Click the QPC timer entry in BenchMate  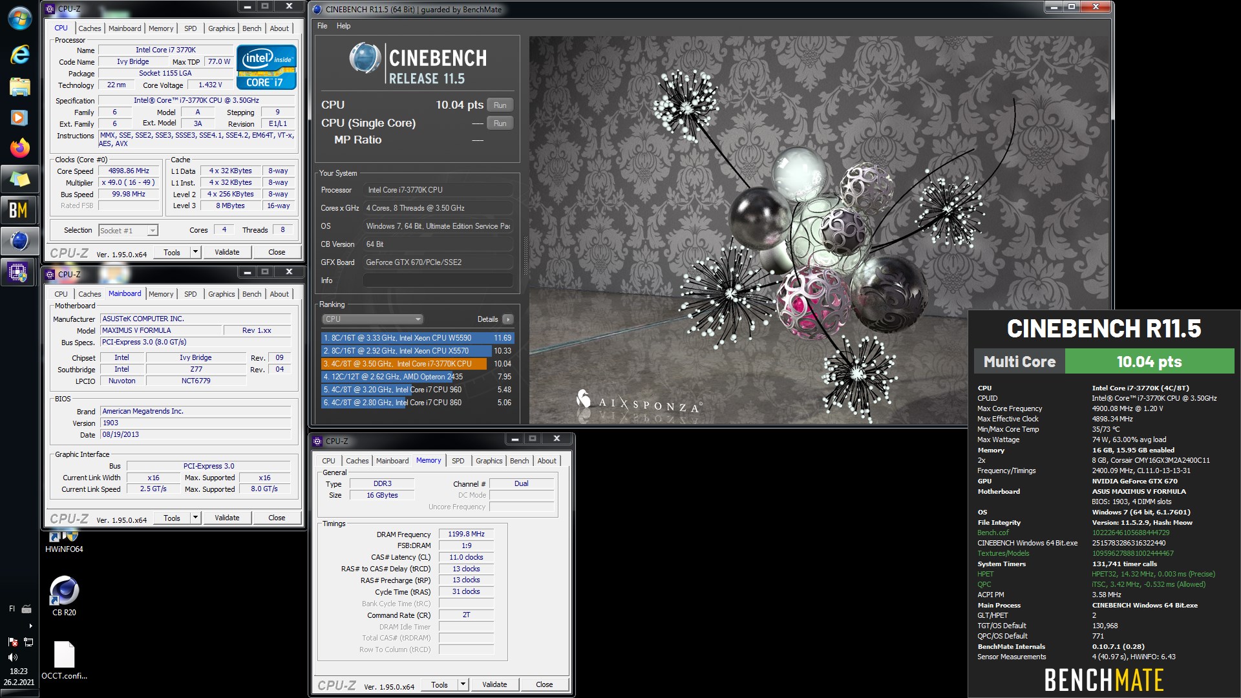(984, 585)
